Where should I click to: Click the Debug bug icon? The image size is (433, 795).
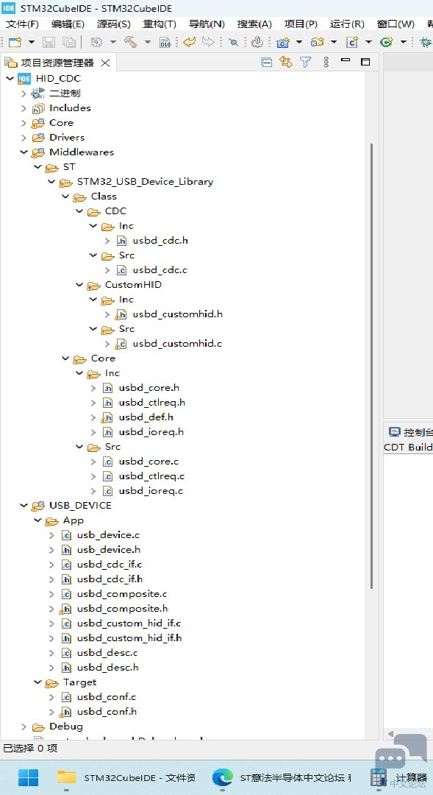click(x=426, y=42)
